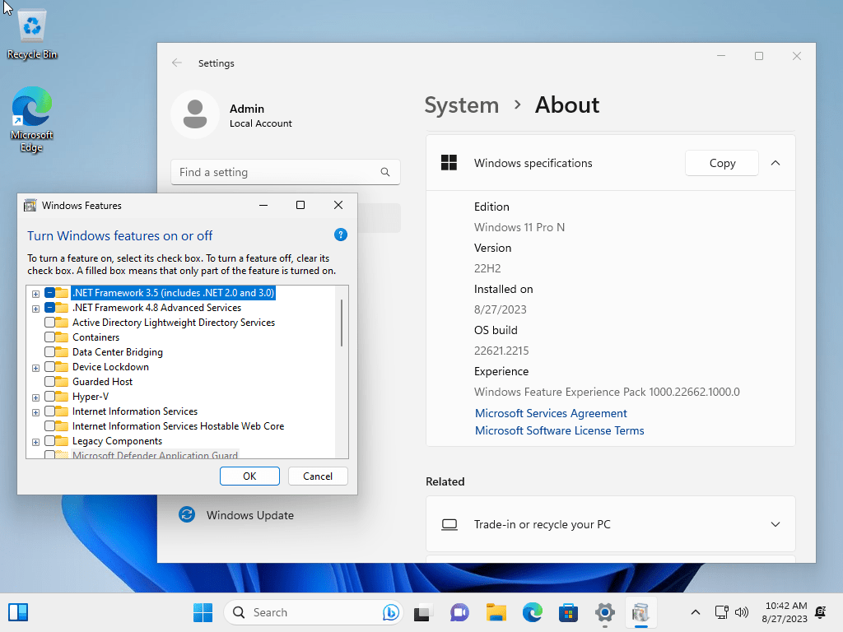The width and height of the screenshot is (843, 632).
Task: Select the Containers feature row
Action: point(95,337)
